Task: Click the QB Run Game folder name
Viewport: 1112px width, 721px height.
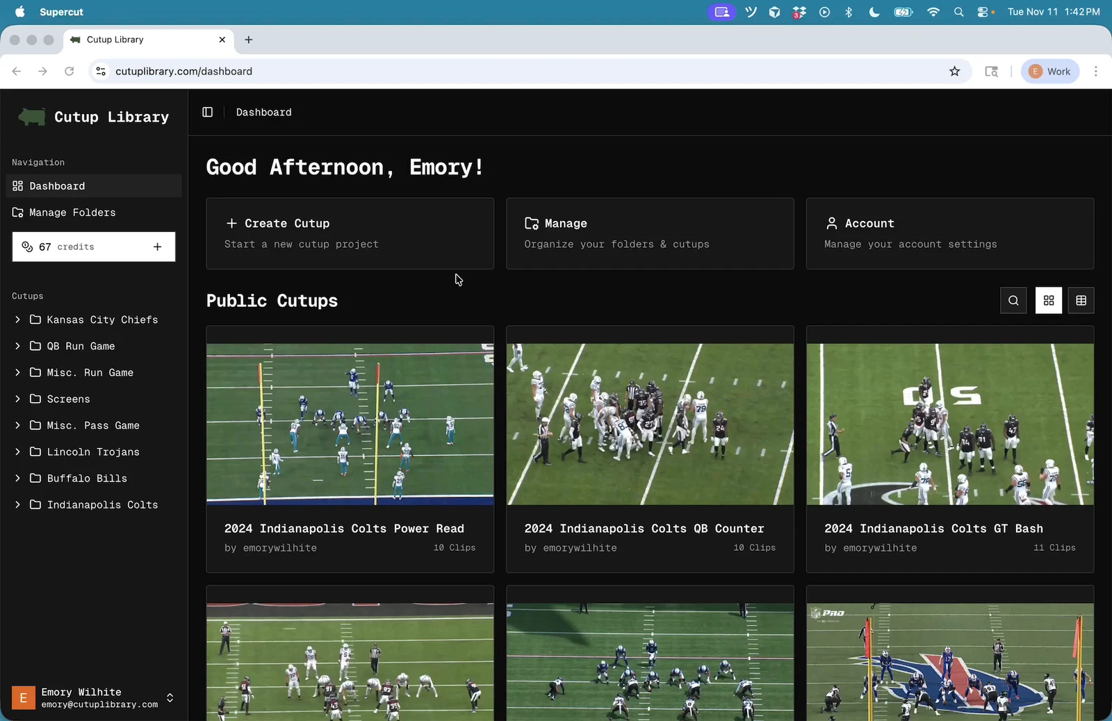Action: pos(81,346)
